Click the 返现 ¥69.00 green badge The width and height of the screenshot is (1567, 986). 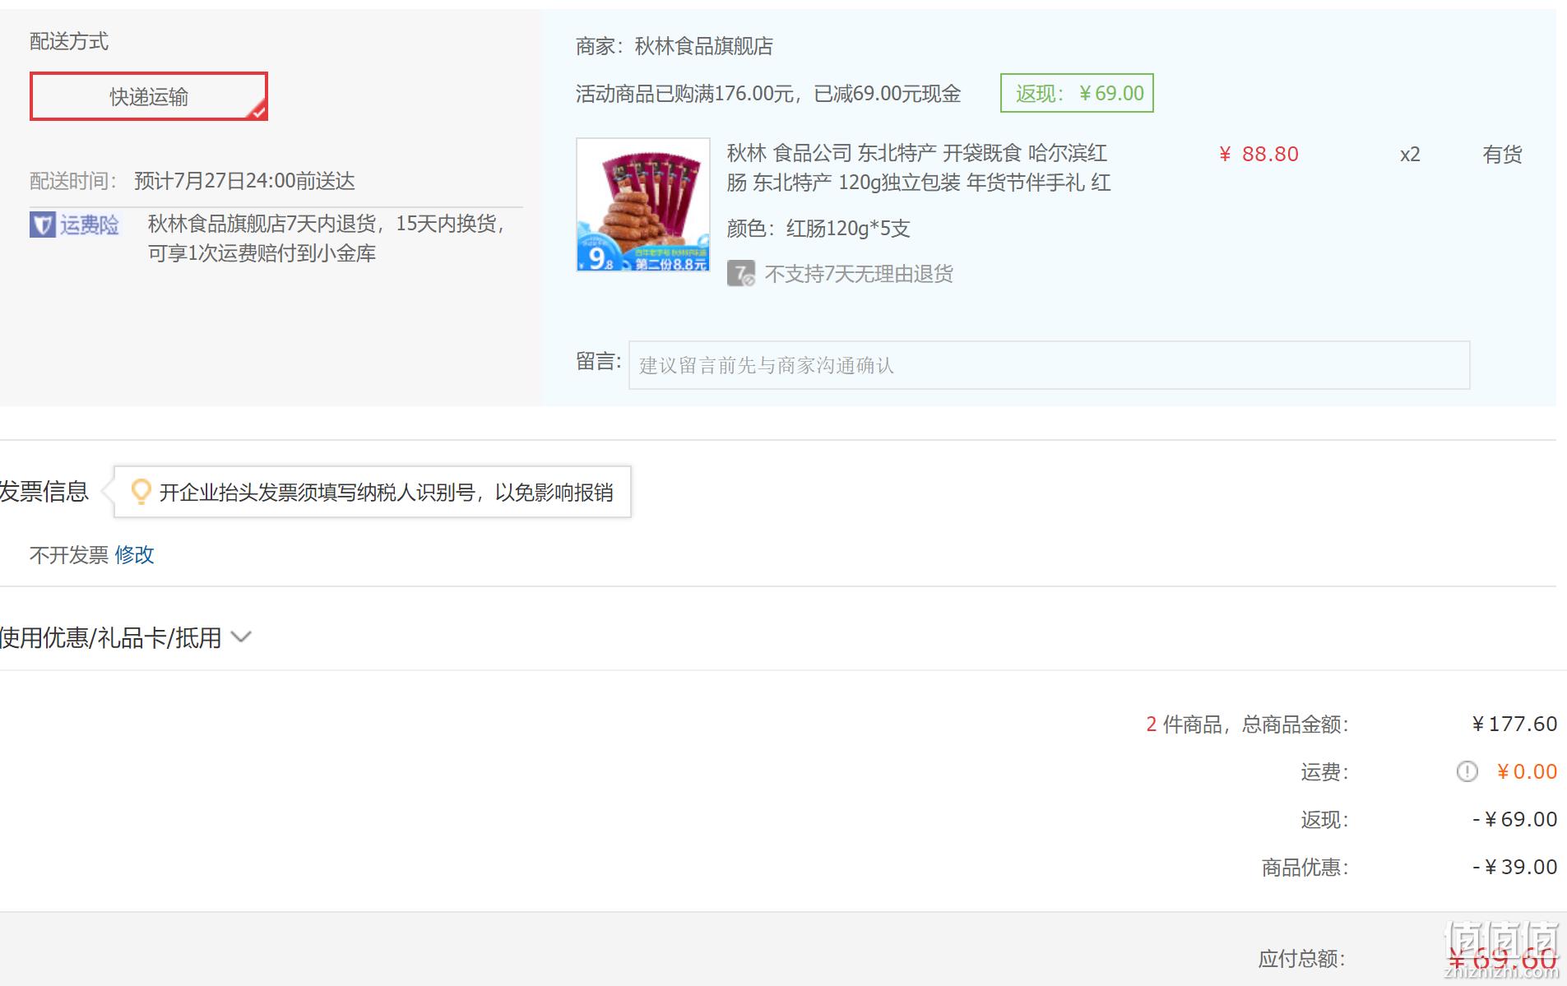[x=1077, y=93]
